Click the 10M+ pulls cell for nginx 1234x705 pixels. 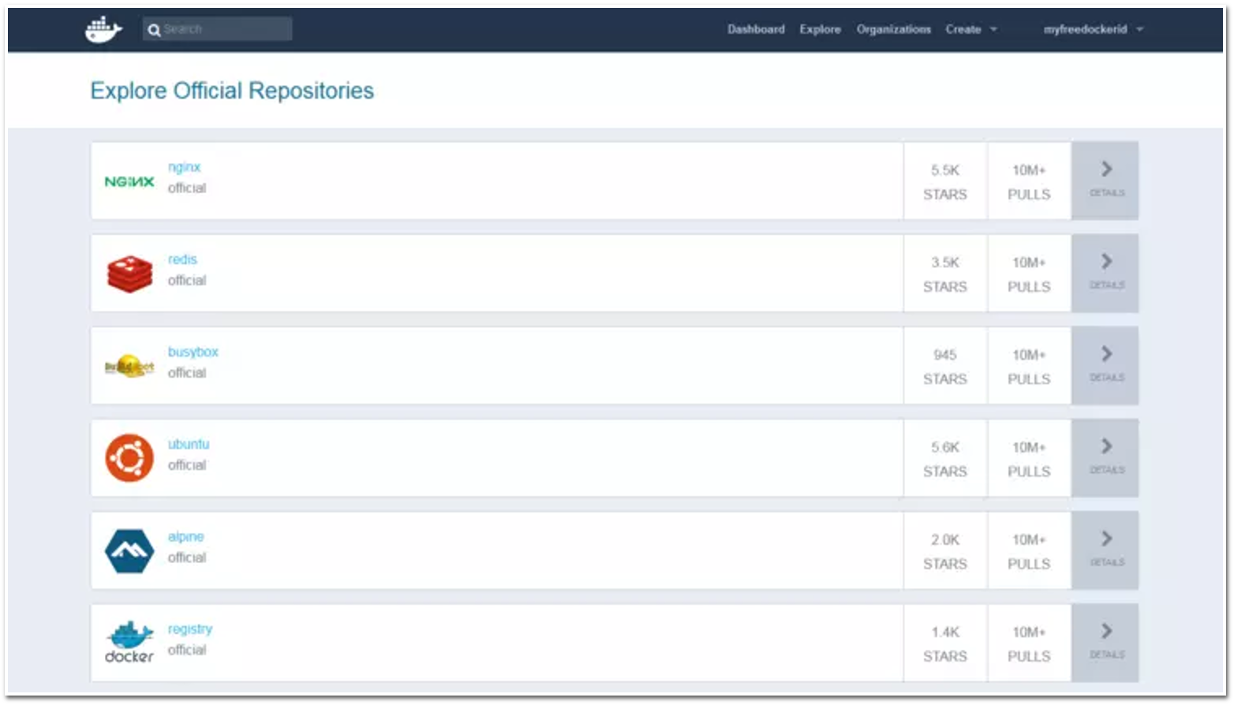click(1029, 181)
